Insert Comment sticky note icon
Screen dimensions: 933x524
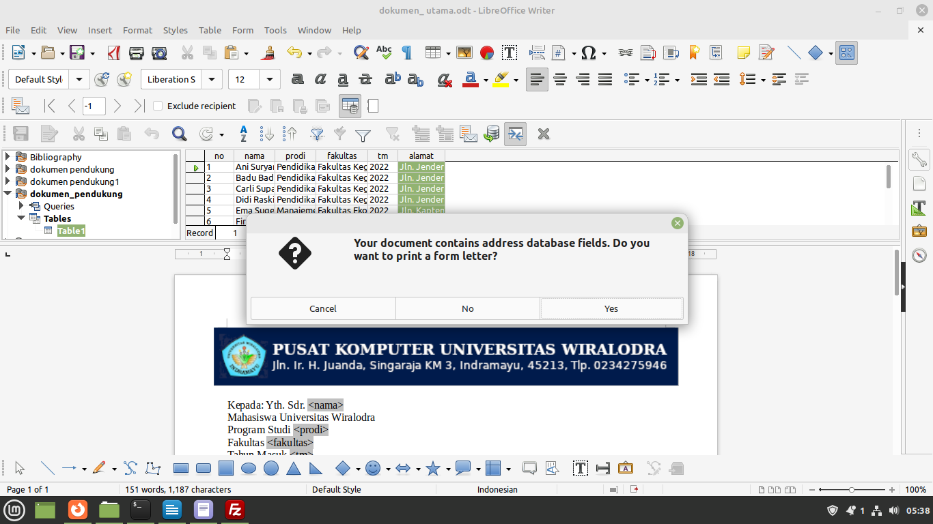click(x=744, y=53)
